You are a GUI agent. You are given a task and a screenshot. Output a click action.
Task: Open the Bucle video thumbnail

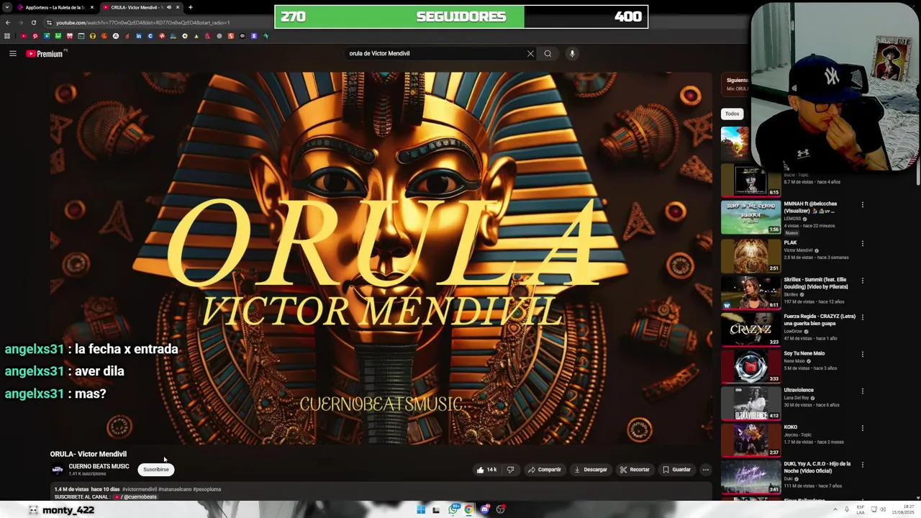(750, 181)
